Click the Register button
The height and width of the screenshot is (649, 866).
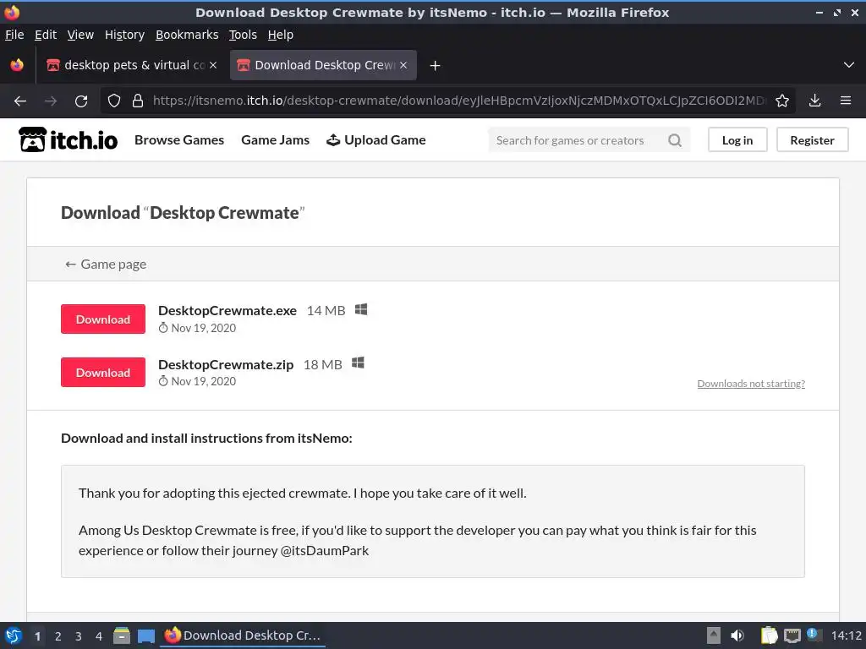[812, 140]
